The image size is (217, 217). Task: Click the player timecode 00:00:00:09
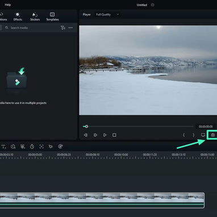coord(206,127)
